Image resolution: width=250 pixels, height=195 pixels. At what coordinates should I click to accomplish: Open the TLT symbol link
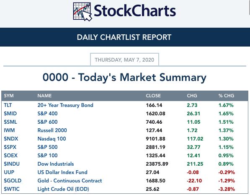(8, 105)
